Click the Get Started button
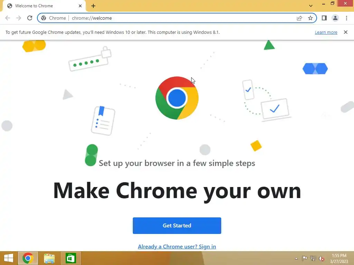354x265 pixels. tap(177, 226)
